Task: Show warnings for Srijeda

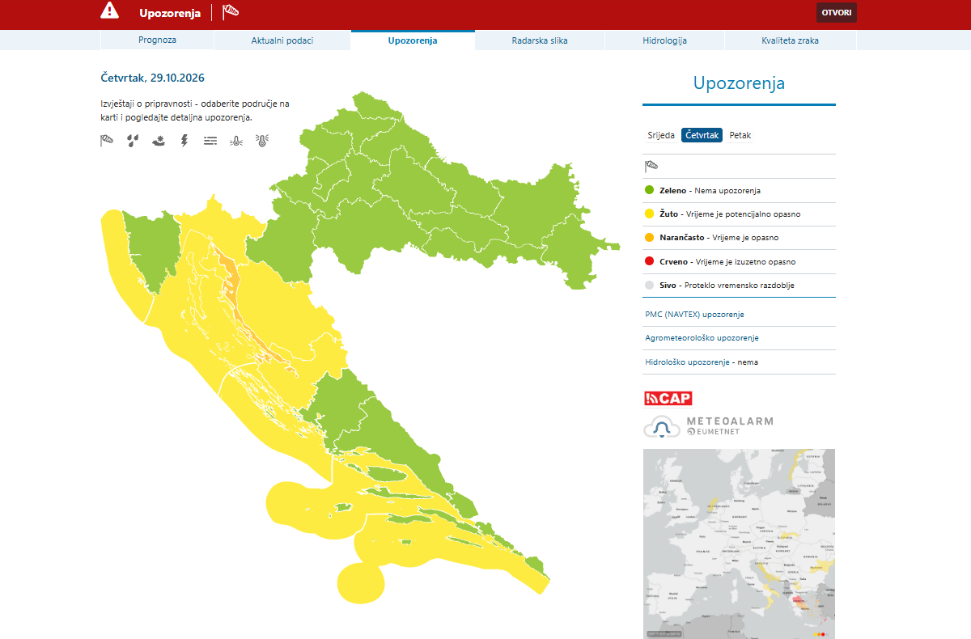Action: (x=661, y=135)
